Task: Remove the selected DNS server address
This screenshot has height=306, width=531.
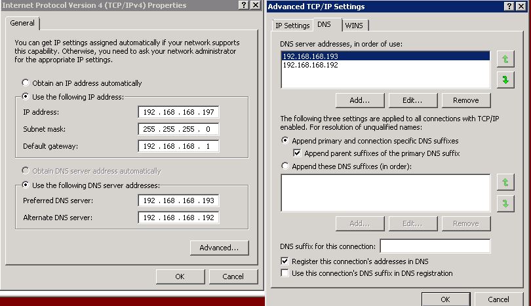Action: click(x=466, y=100)
